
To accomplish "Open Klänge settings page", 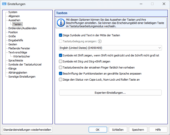I will click(x=13, y=69).
